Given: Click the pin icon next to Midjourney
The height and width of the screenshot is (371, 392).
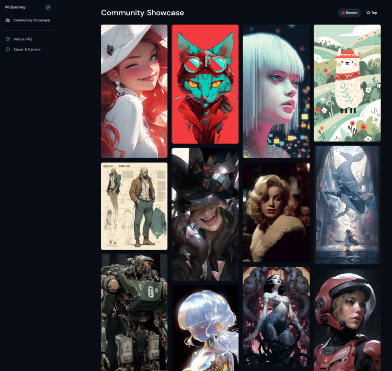Looking at the screenshot, I should click(48, 7).
